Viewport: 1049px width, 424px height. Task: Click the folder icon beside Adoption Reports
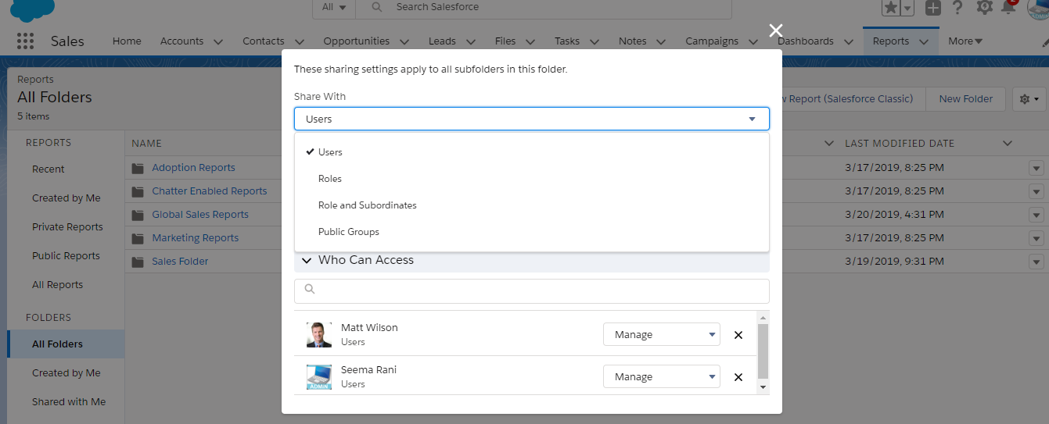point(138,168)
